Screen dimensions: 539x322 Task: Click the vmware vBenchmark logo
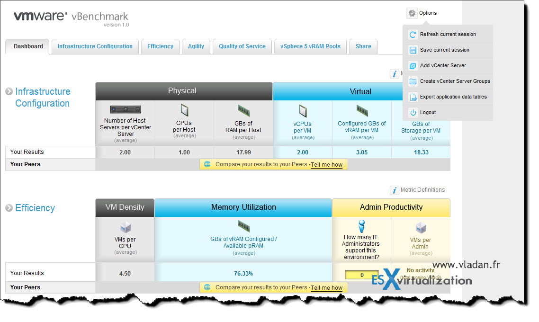[71, 18]
